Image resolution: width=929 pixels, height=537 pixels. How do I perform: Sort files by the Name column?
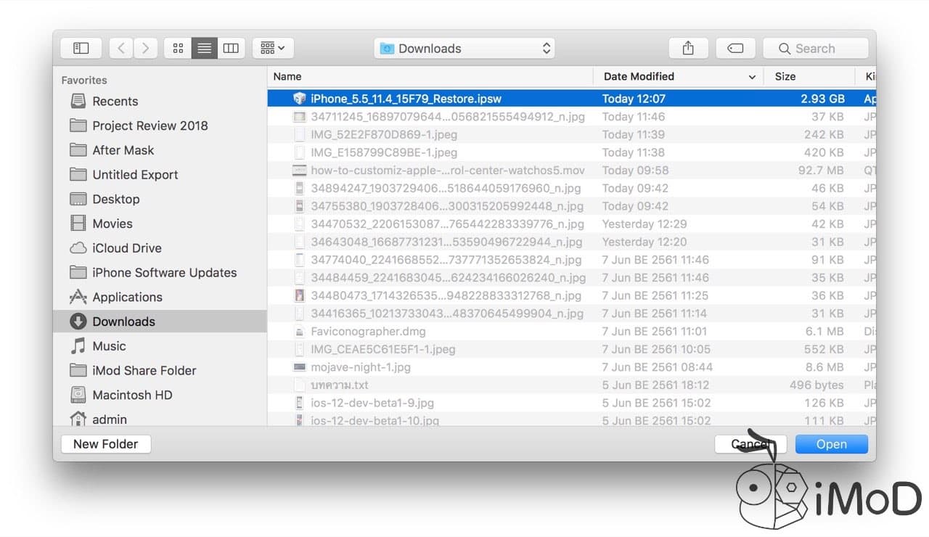click(287, 76)
